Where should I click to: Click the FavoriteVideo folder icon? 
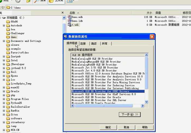(8, 53)
